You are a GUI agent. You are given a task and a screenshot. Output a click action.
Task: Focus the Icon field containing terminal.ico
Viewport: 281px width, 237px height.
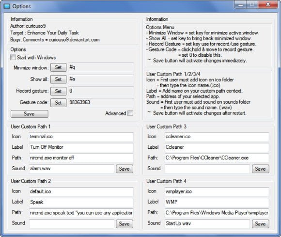point(81,137)
